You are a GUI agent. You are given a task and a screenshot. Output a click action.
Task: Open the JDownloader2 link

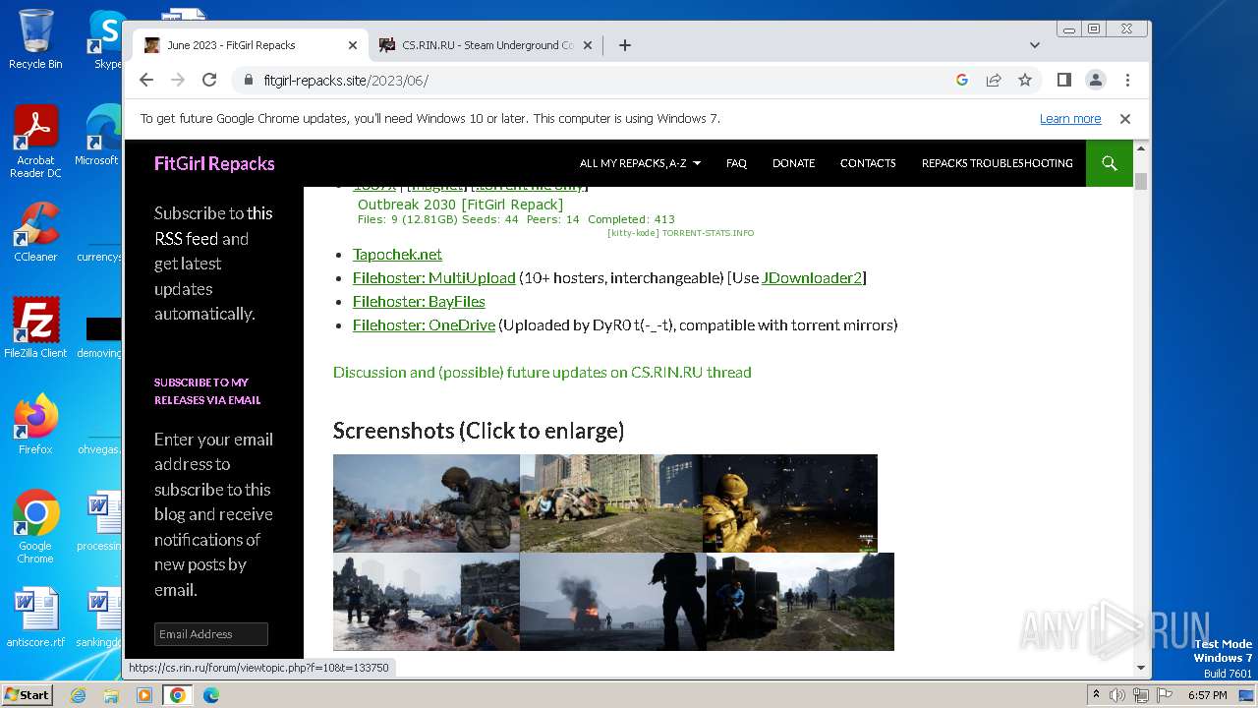[x=812, y=277]
